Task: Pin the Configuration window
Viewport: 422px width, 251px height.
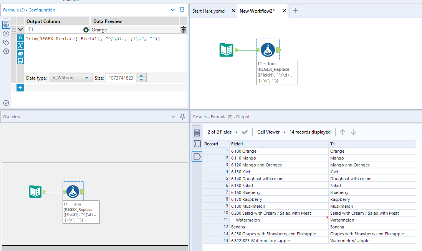Action: (x=182, y=10)
